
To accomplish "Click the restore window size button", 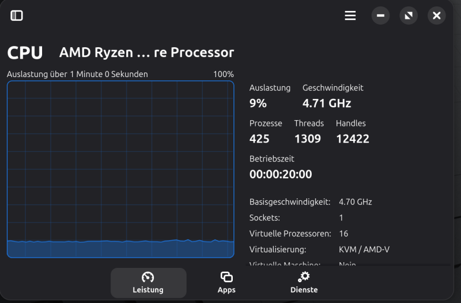I will [x=409, y=16].
